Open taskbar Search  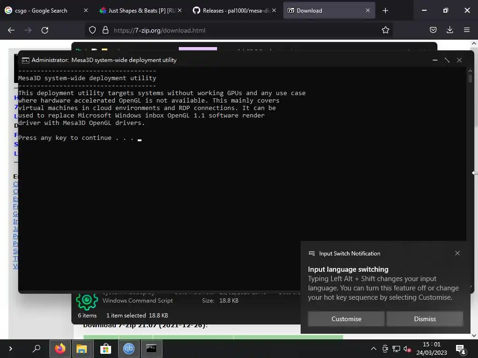36,349
